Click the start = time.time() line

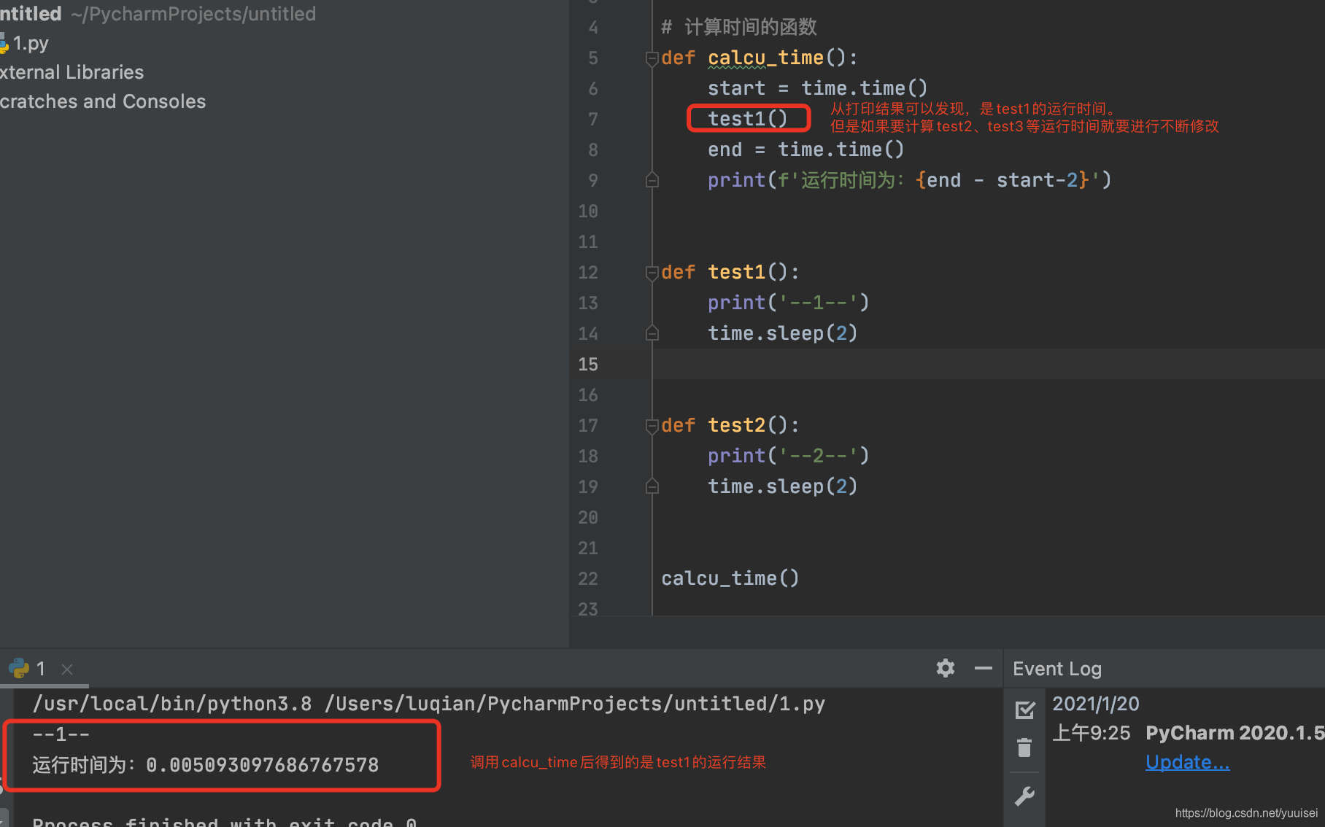point(818,88)
